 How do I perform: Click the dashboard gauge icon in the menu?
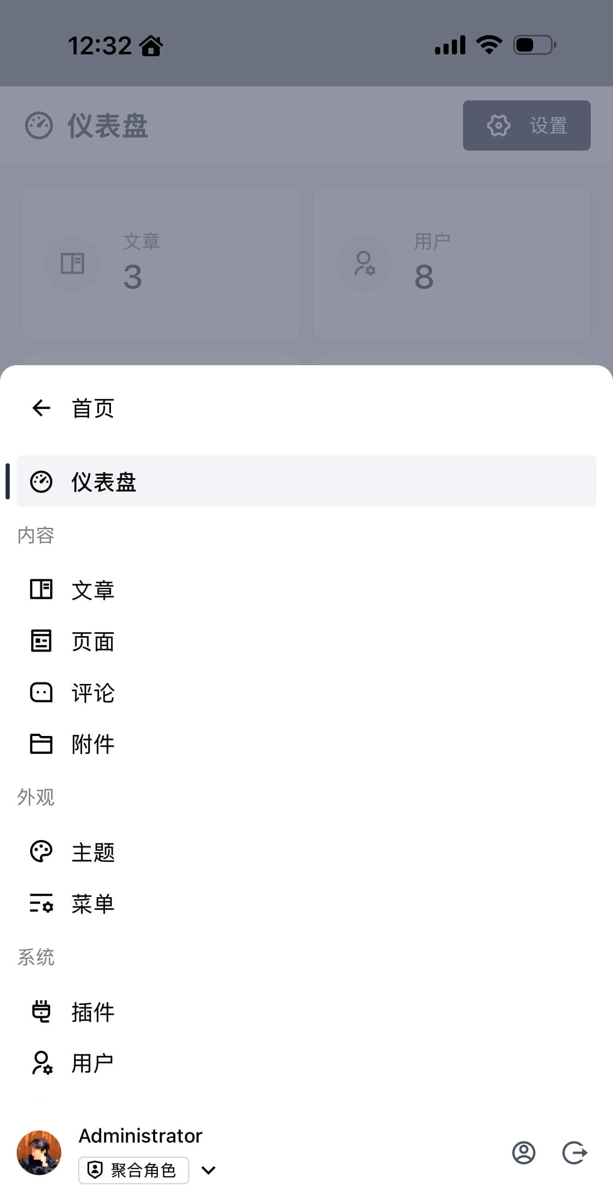click(41, 482)
